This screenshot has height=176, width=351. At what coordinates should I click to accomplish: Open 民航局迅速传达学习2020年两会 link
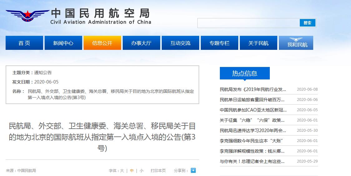point(253,131)
